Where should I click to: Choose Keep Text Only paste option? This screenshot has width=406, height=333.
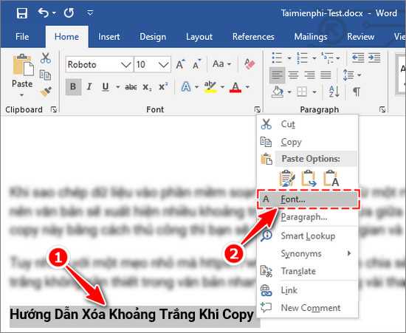(x=331, y=179)
